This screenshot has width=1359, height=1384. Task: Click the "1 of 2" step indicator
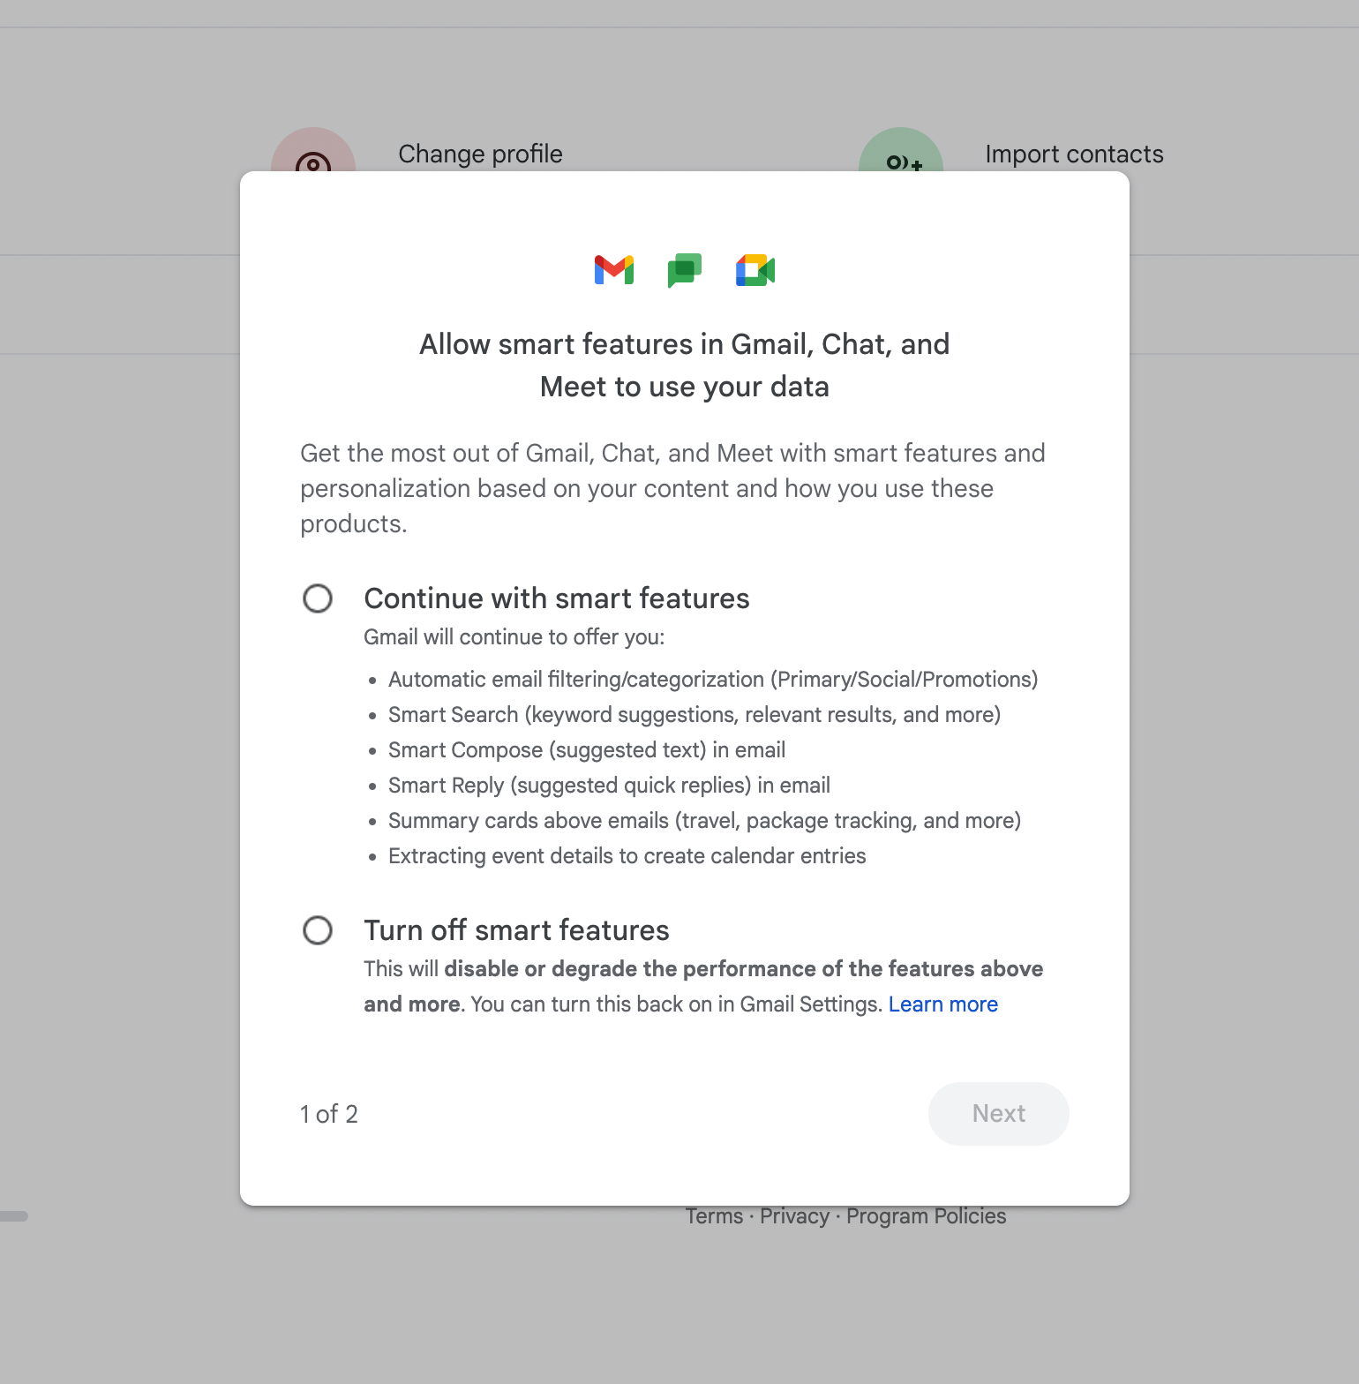[x=328, y=1114]
